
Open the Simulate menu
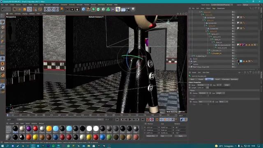[79, 5]
